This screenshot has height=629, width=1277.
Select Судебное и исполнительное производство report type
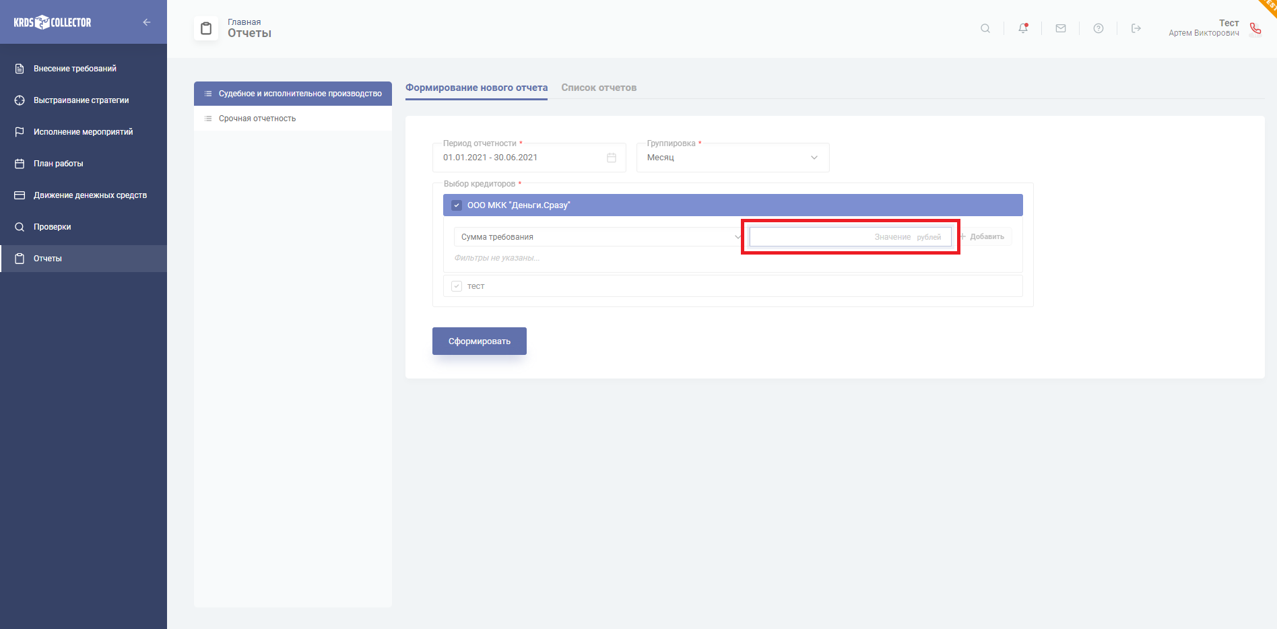point(293,94)
